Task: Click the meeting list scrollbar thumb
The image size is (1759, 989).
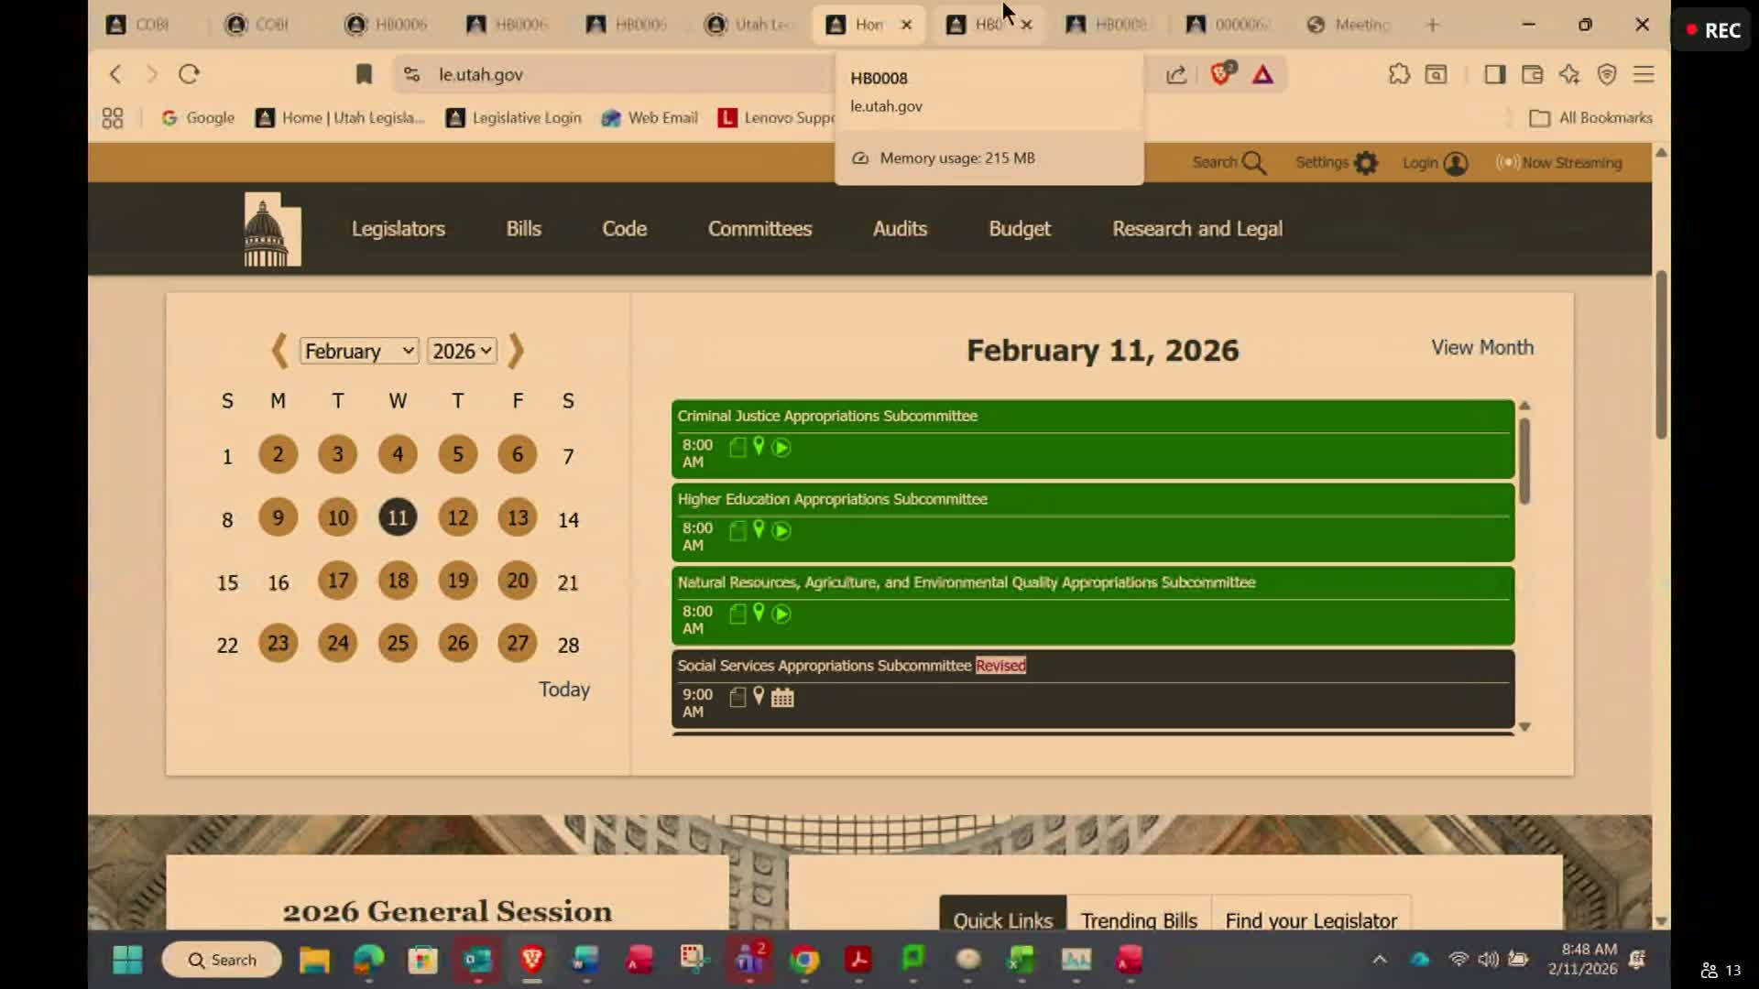Action: pyautogui.click(x=1524, y=460)
